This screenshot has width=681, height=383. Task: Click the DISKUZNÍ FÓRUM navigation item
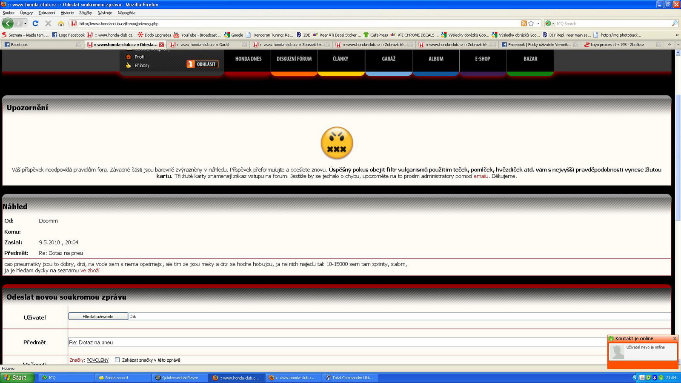294,59
